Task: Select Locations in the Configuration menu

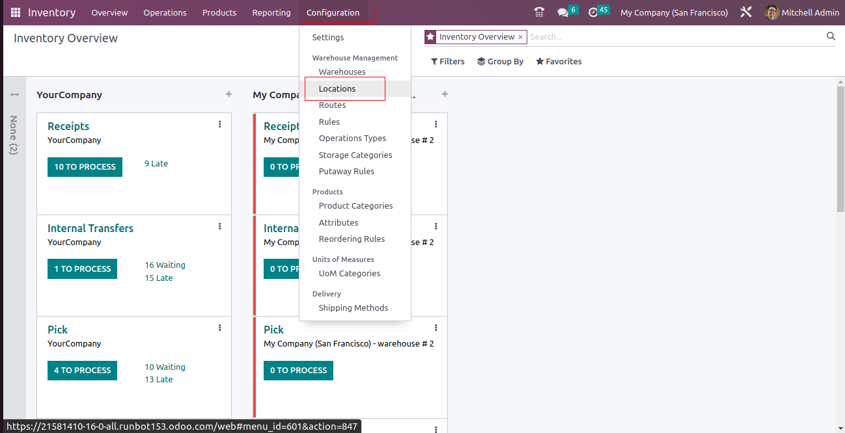Action: [x=337, y=88]
